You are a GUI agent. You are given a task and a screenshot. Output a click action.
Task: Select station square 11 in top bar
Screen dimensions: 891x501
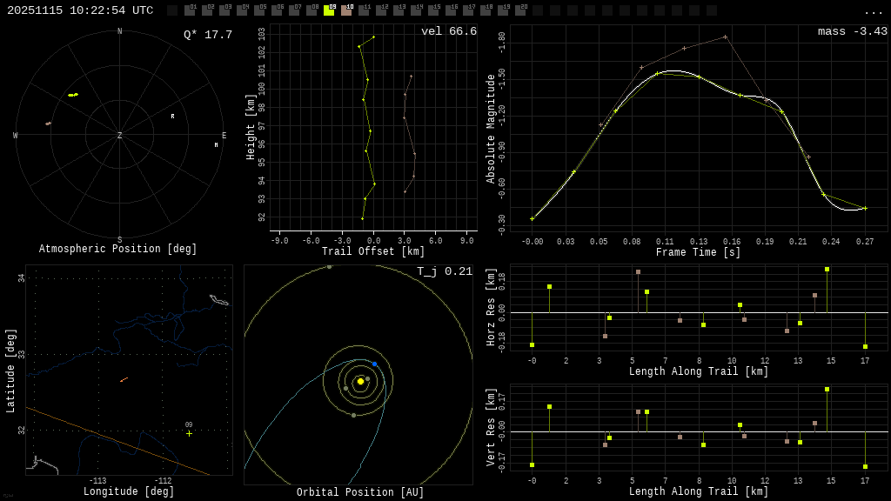(364, 10)
